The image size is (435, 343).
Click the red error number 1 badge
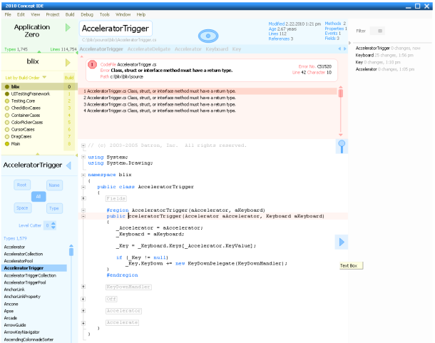tap(92, 65)
